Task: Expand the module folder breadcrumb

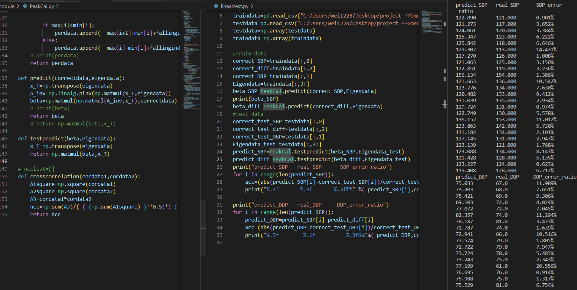Action: point(7,6)
